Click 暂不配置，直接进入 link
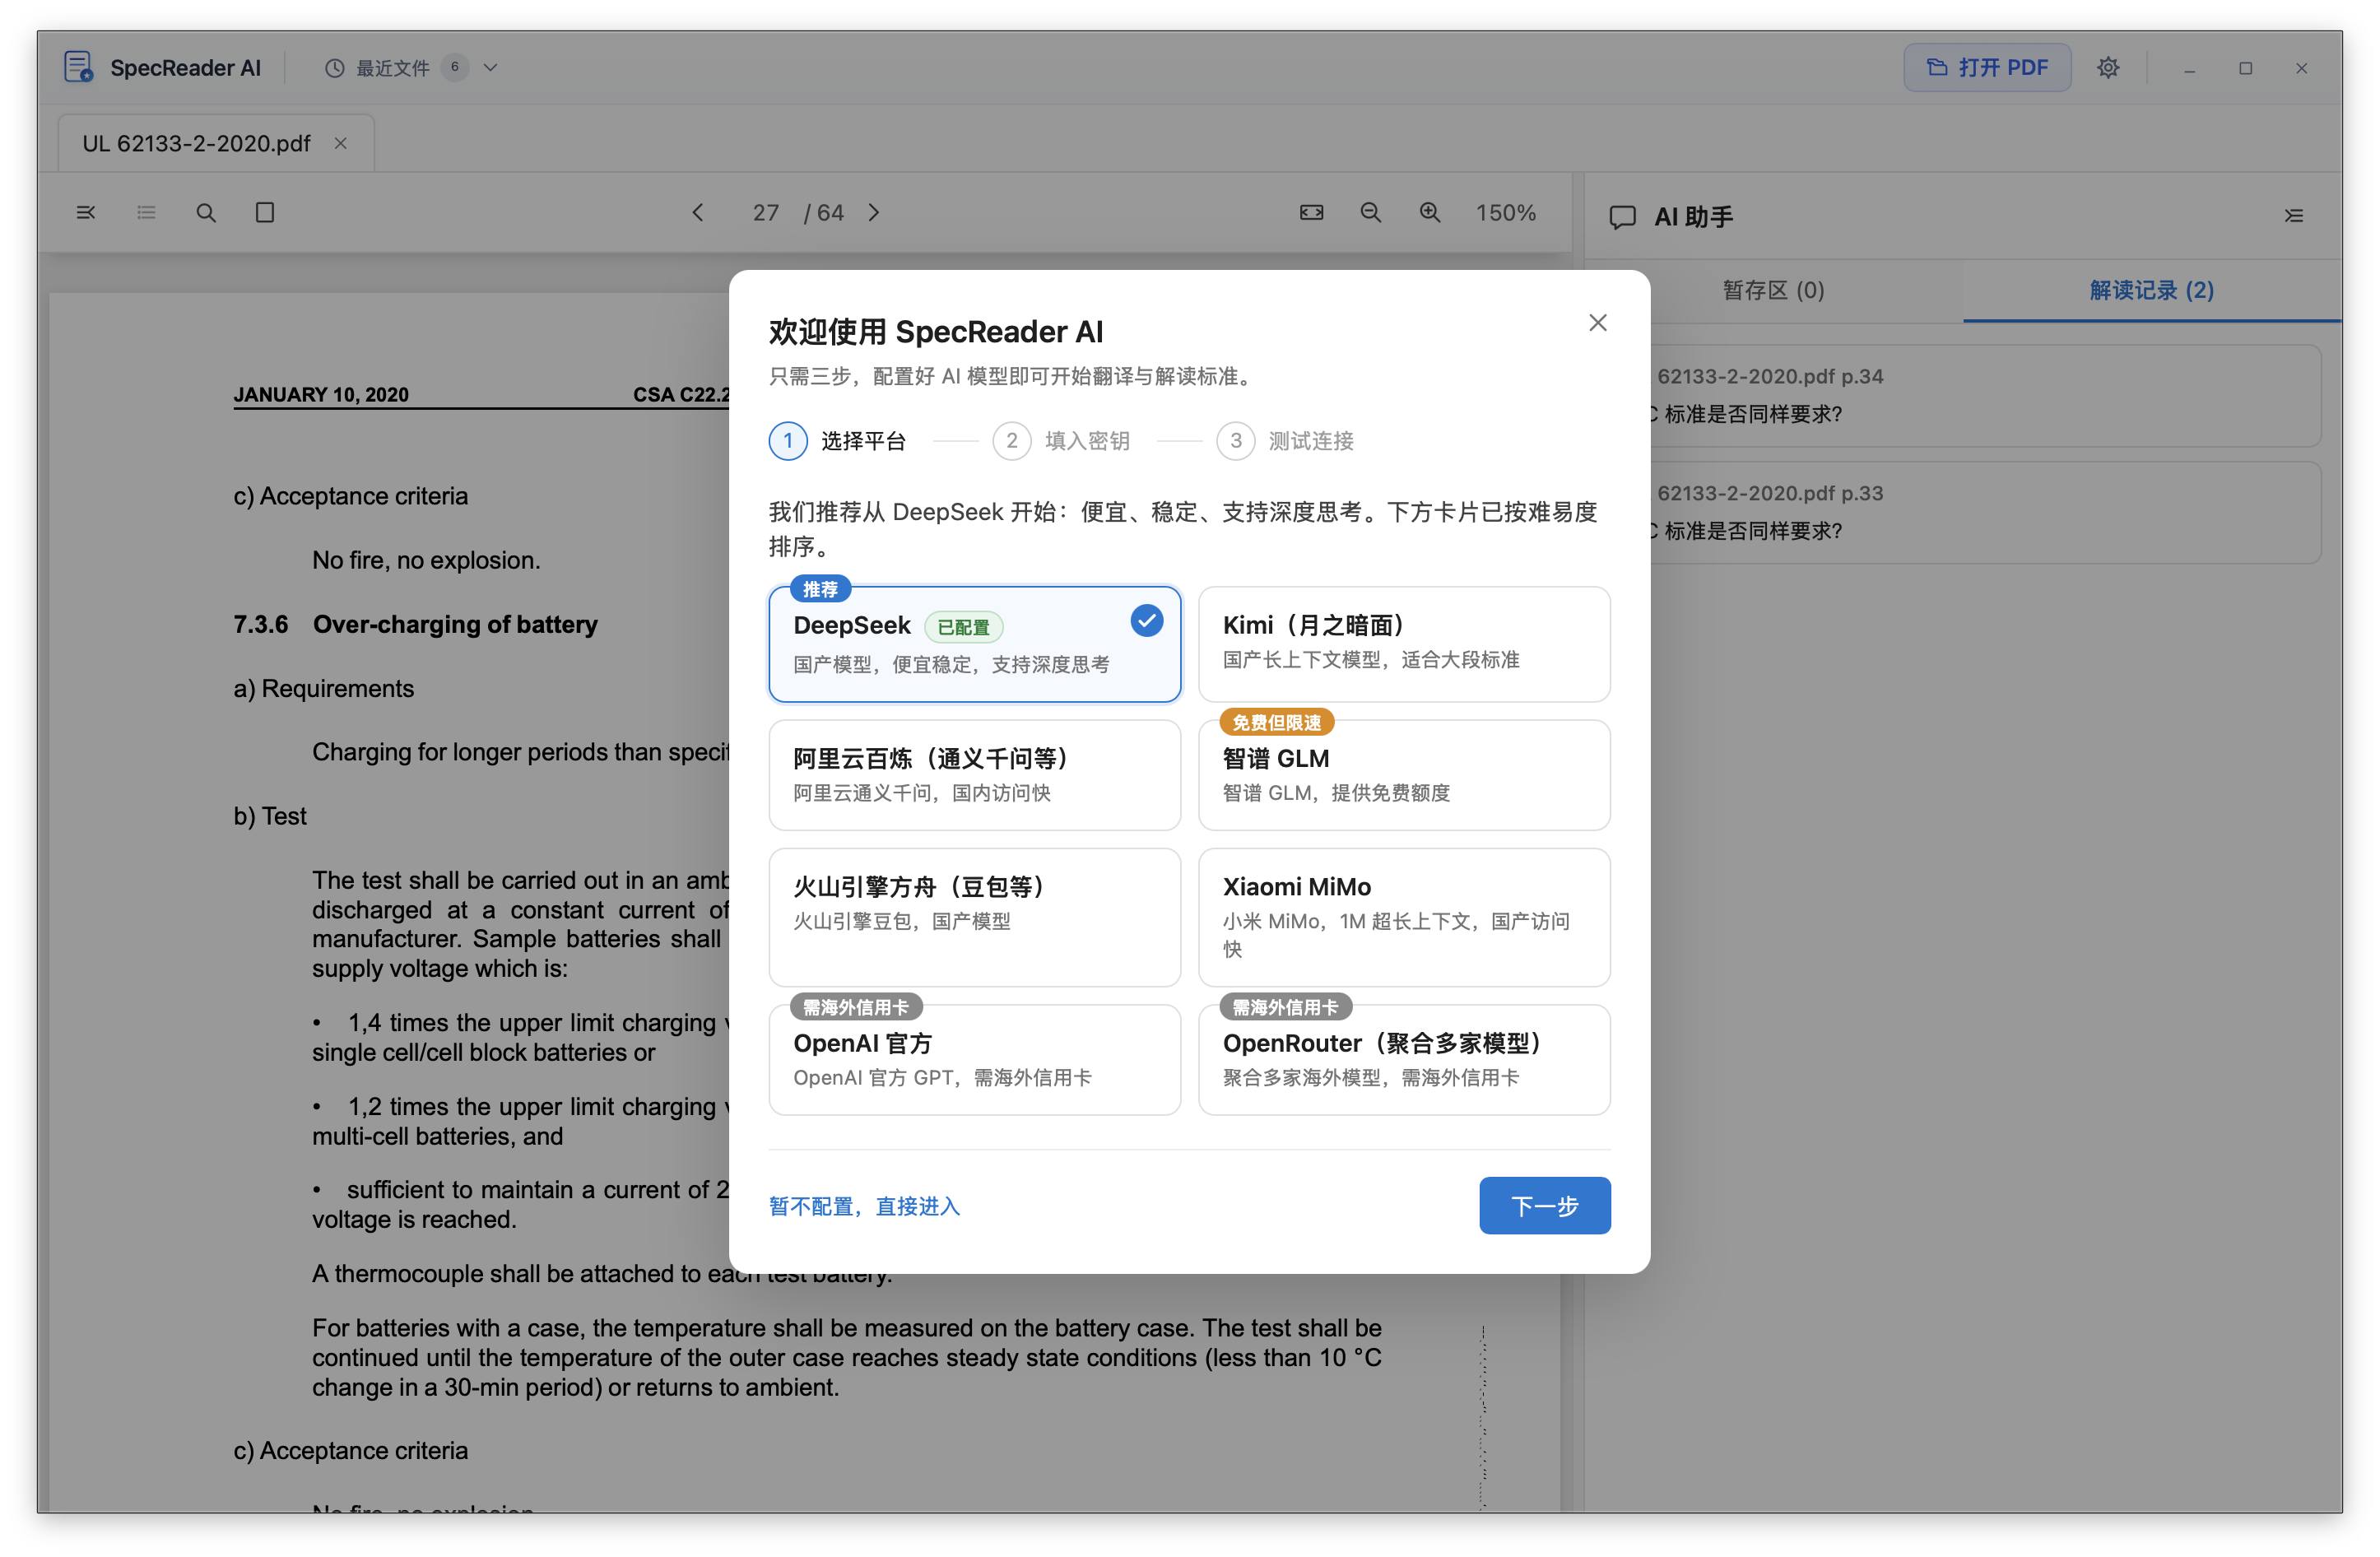Image resolution: width=2380 pixels, height=1557 pixels. 864,1206
